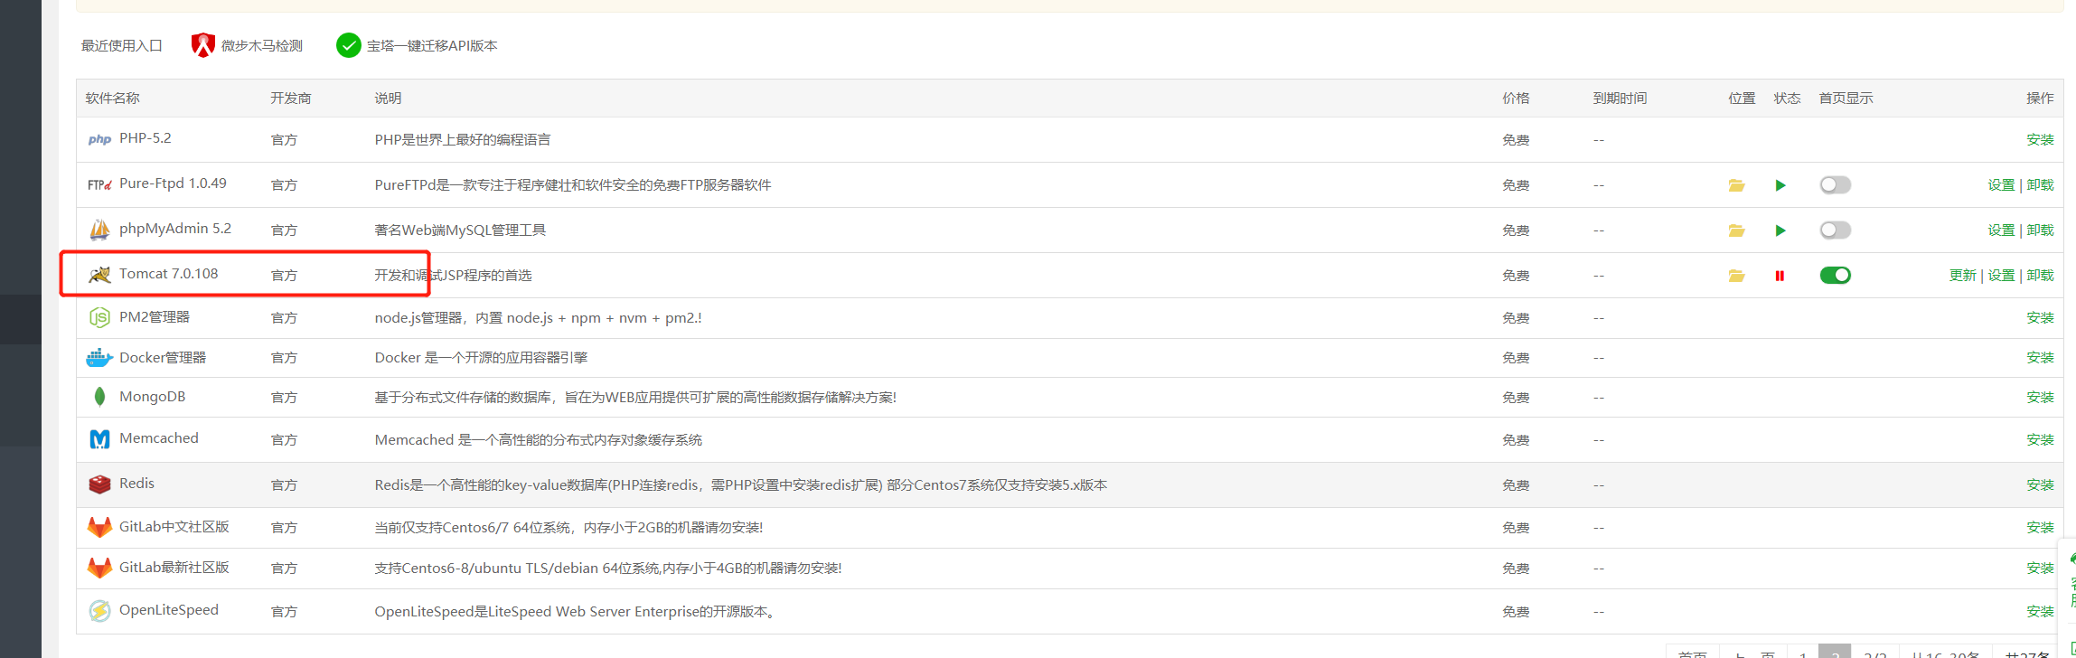
Task: Open the Pure-Ftpd install folder
Action: [x=1736, y=185]
